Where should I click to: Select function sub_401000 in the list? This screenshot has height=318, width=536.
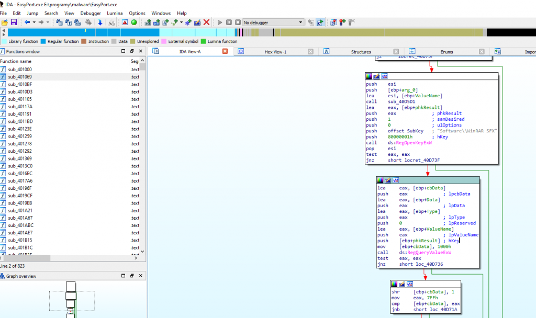[x=70, y=70]
